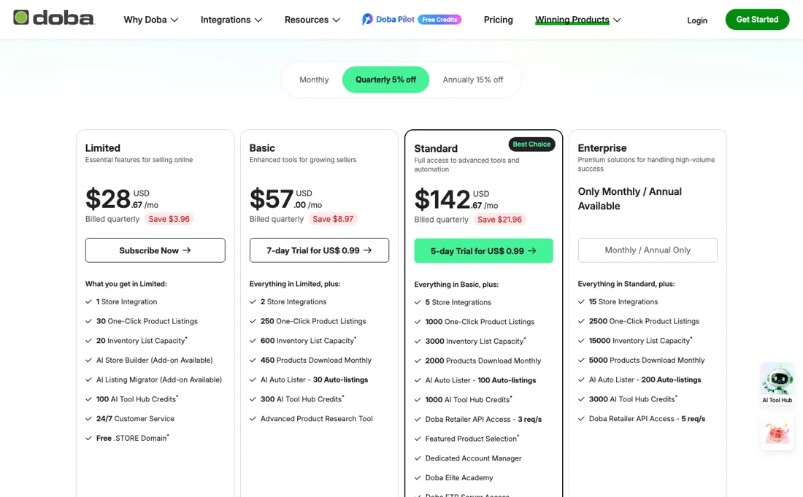Viewport: 803px width, 497px height.
Task: Select Monthly billing option
Action: coord(314,80)
